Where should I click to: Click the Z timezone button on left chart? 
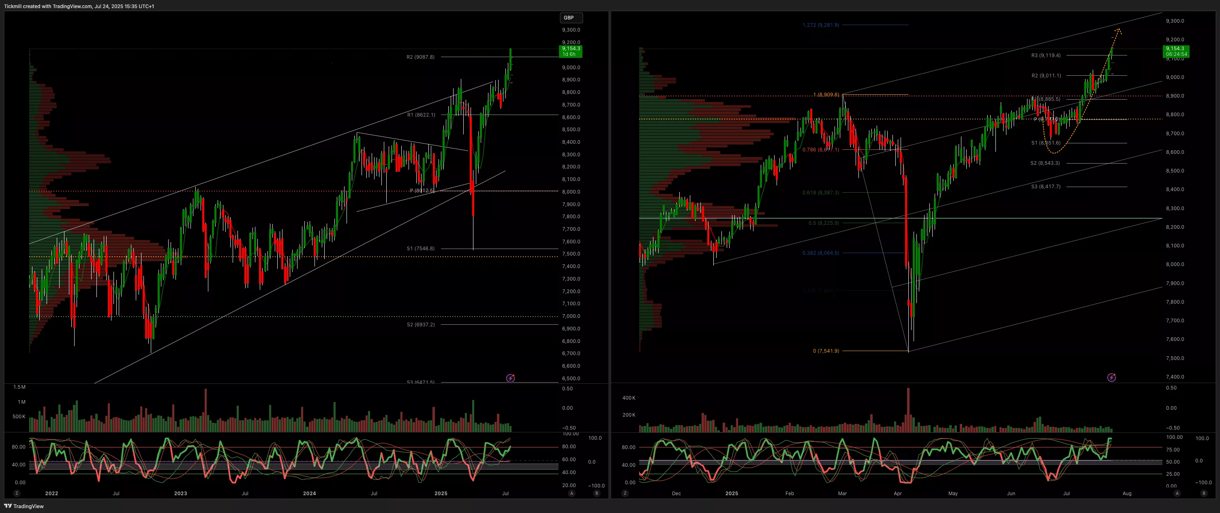tap(17, 493)
